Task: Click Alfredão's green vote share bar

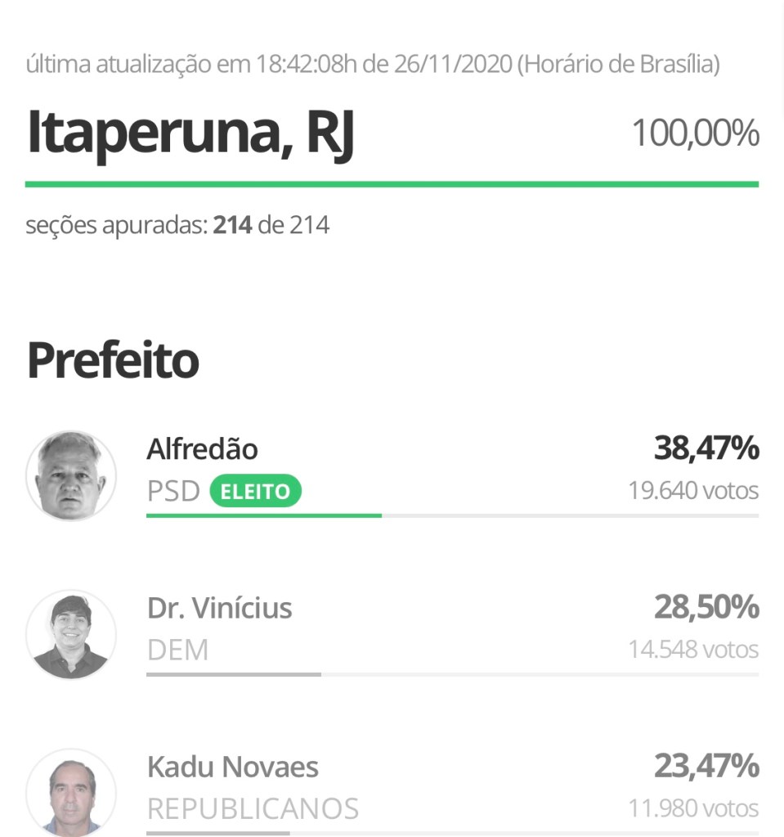Action: 263,515
